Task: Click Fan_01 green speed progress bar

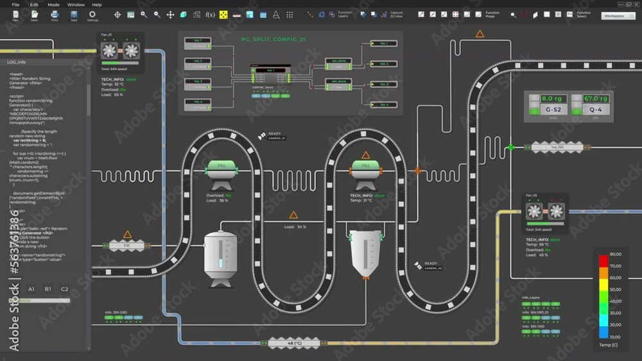Action: click(x=120, y=63)
